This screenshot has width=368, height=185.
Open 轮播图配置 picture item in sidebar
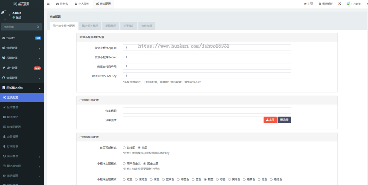[x=22, y=127]
